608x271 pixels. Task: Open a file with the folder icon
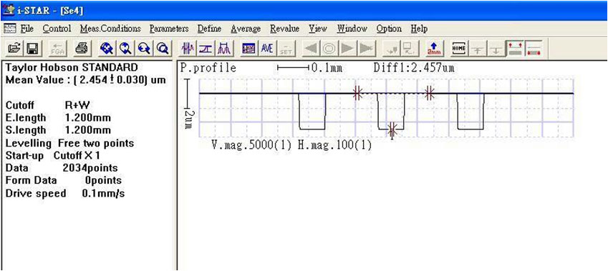[x=14, y=48]
